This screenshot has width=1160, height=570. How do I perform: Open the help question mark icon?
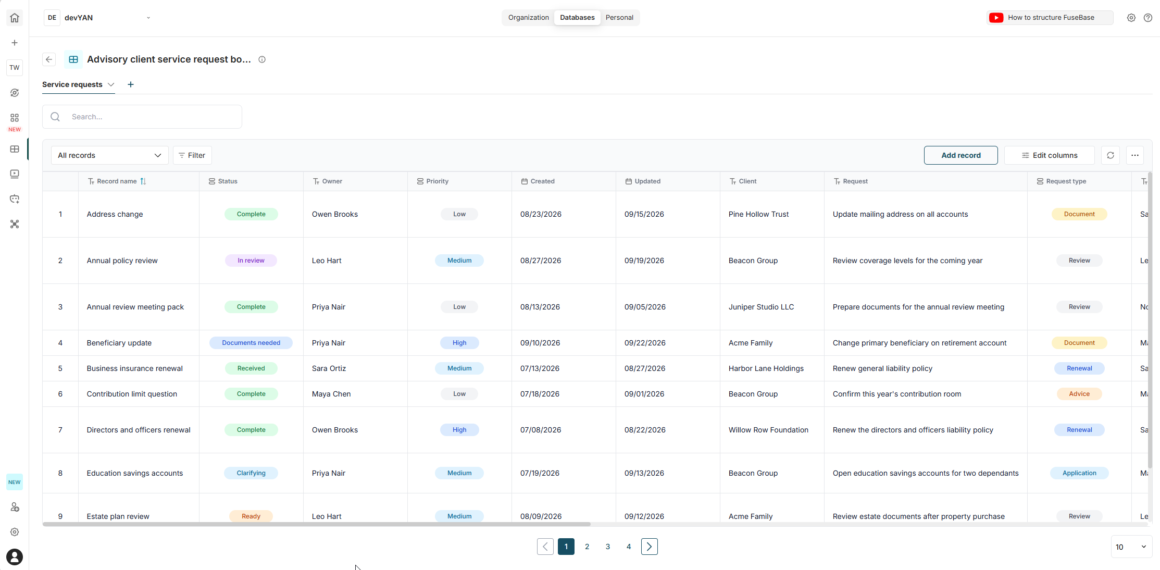pos(1148,18)
